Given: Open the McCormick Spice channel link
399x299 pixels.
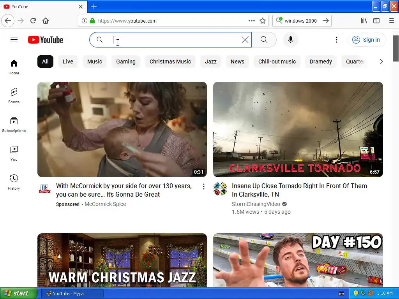Looking at the screenshot, I should (x=105, y=204).
